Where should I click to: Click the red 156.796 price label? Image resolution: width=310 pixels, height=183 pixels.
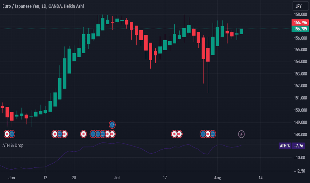300,23
